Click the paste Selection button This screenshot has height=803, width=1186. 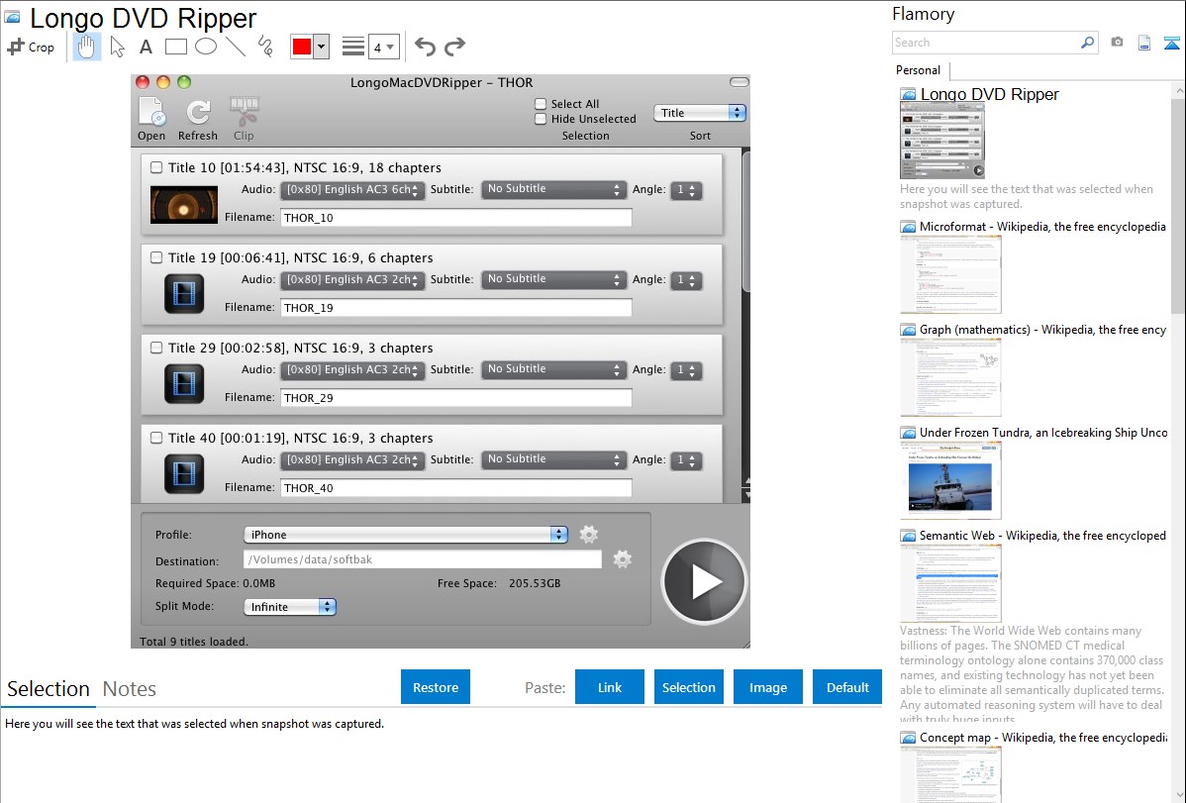point(688,686)
